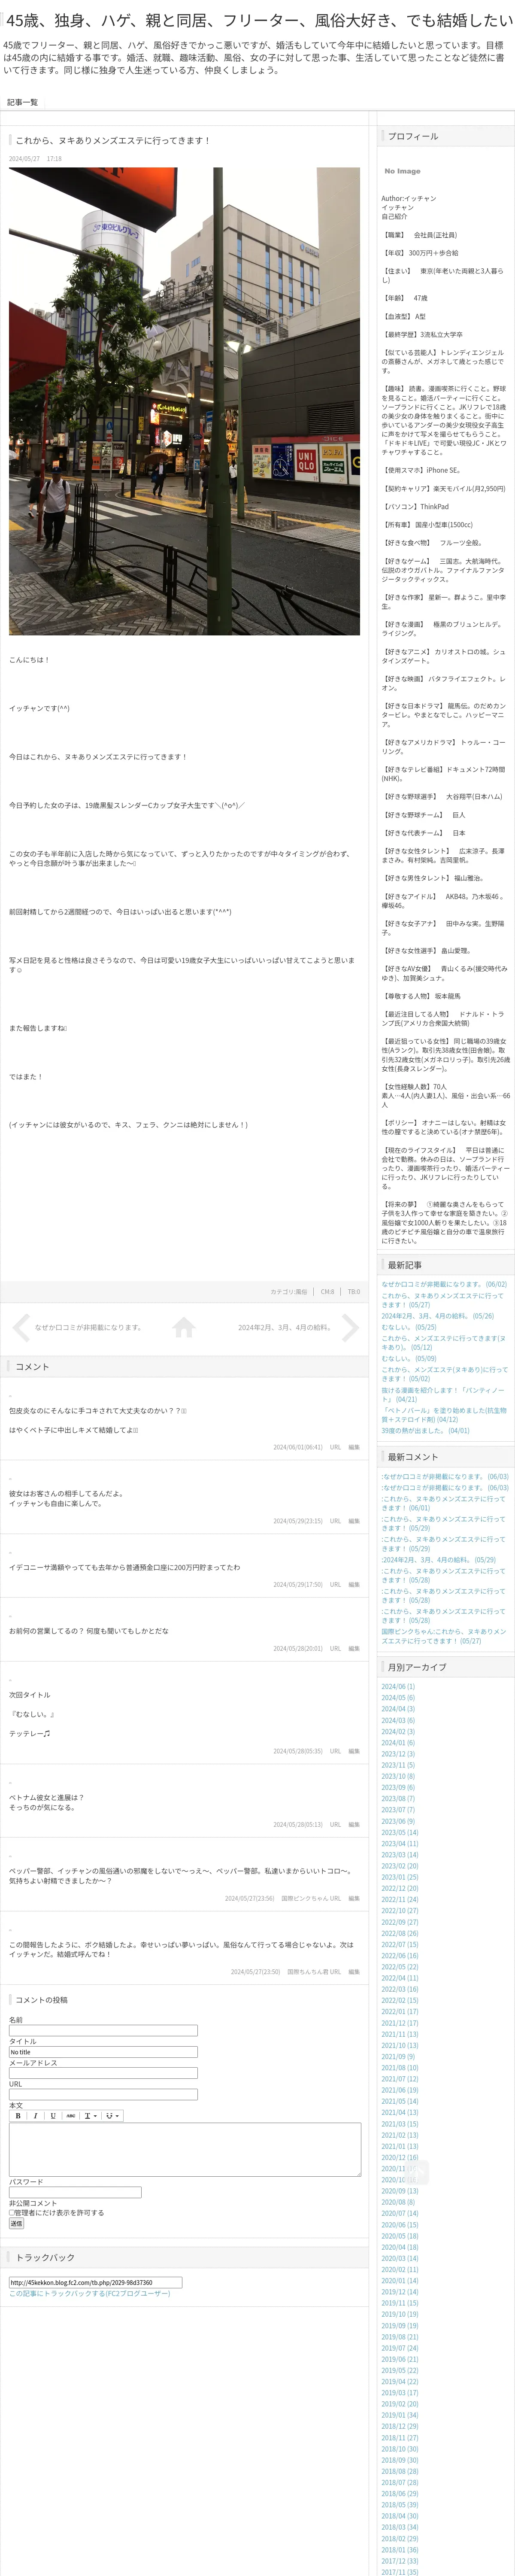Click the 本文 comment text area
Image resolution: width=515 pixels, height=2576 pixels.
tap(185, 2149)
